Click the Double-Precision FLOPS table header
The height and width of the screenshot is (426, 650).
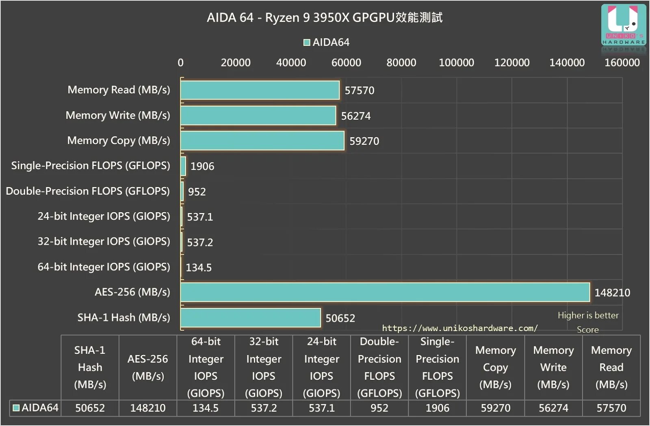click(379, 367)
